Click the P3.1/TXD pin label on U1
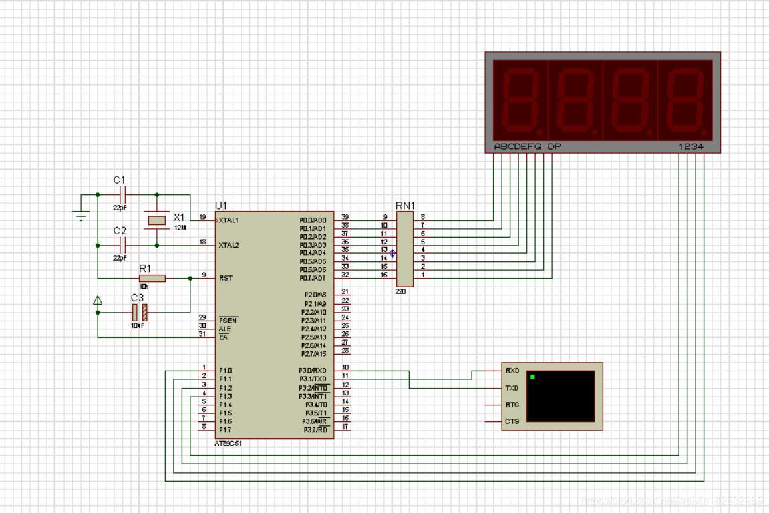Image resolution: width=769 pixels, height=513 pixels. (313, 379)
